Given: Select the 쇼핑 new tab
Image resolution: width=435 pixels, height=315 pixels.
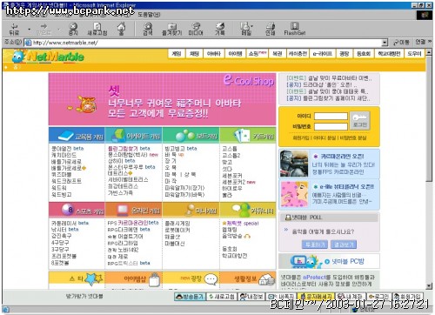Looking at the screenshot, I should [x=258, y=54].
